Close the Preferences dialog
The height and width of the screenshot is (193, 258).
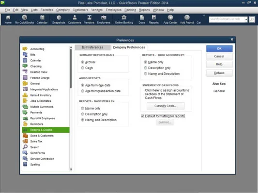[232, 40]
